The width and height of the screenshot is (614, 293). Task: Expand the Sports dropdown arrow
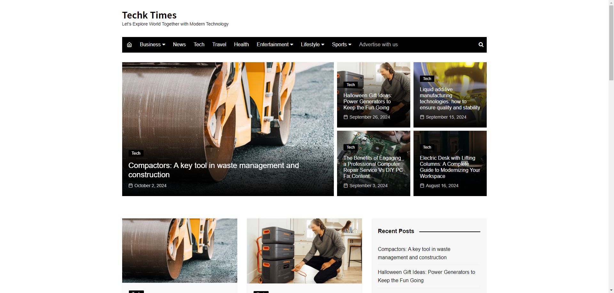pos(350,45)
